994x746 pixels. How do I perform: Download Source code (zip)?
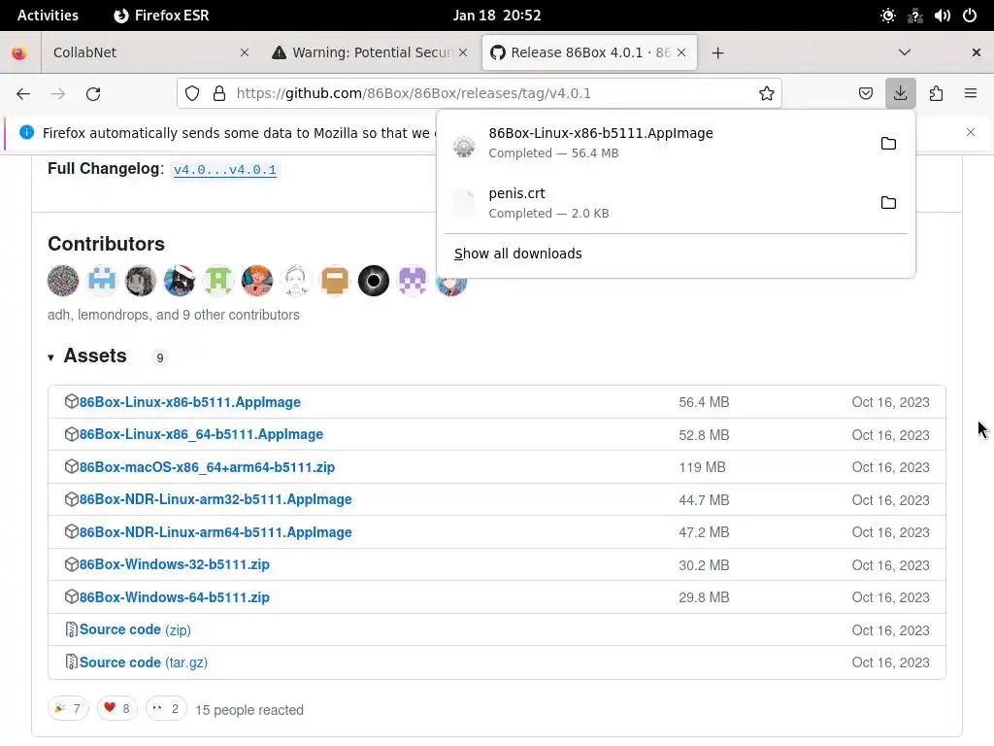pyautogui.click(x=135, y=629)
